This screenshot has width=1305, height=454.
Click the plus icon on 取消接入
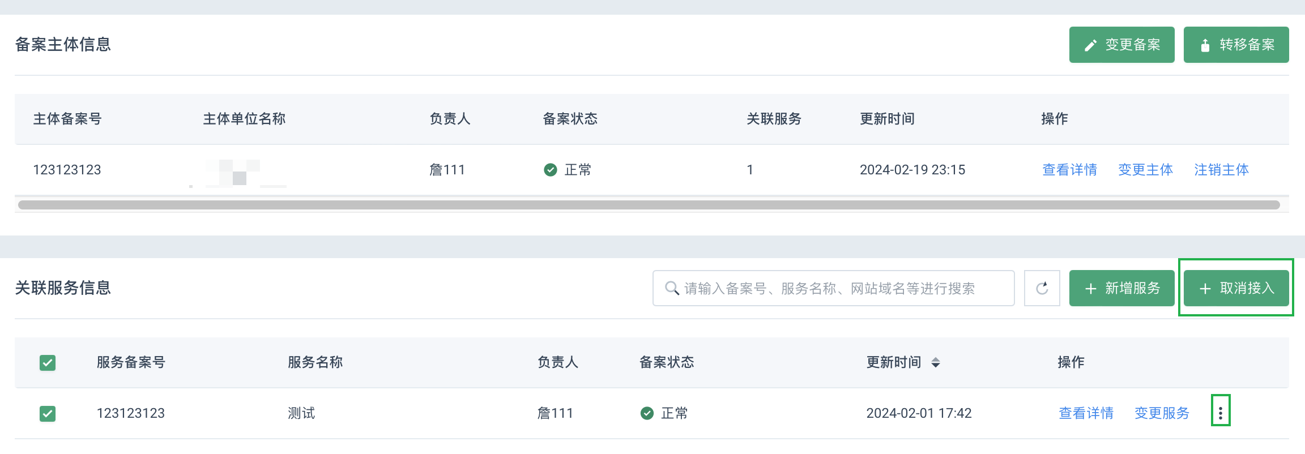(1205, 289)
